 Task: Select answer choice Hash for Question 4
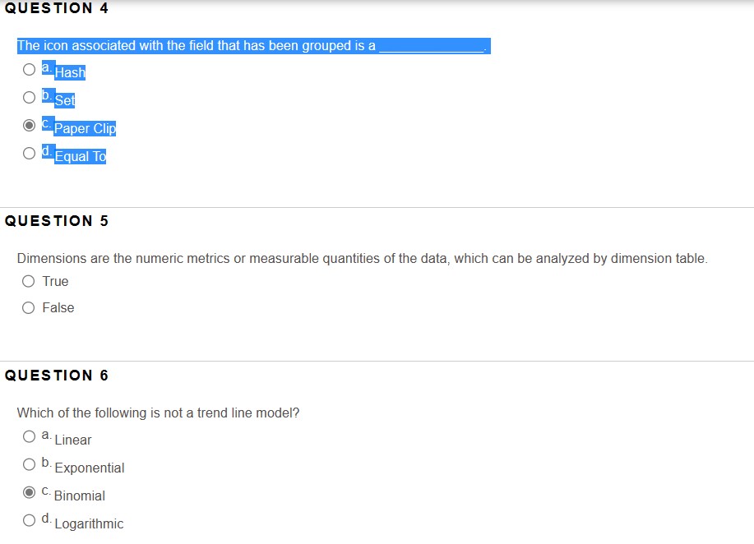[x=29, y=69]
